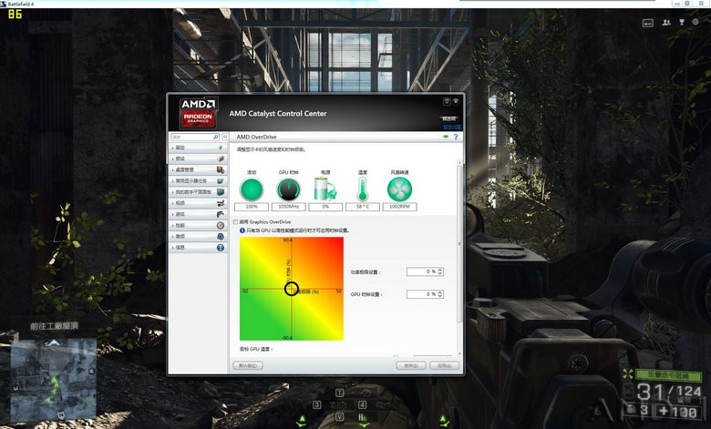This screenshot has height=429, width=711.
Task: Click the blue info icon below OverDrive checkbox
Action: coord(242,230)
